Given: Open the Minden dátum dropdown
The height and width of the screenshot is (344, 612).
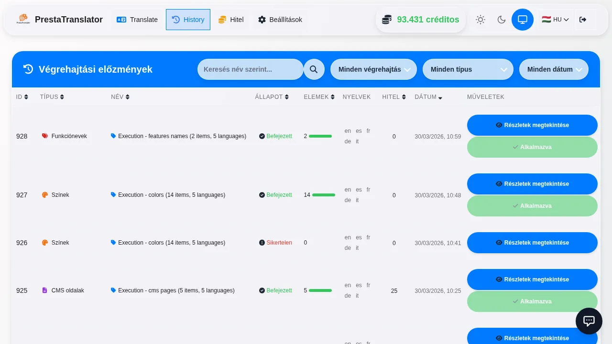Looking at the screenshot, I should click(x=554, y=69).
